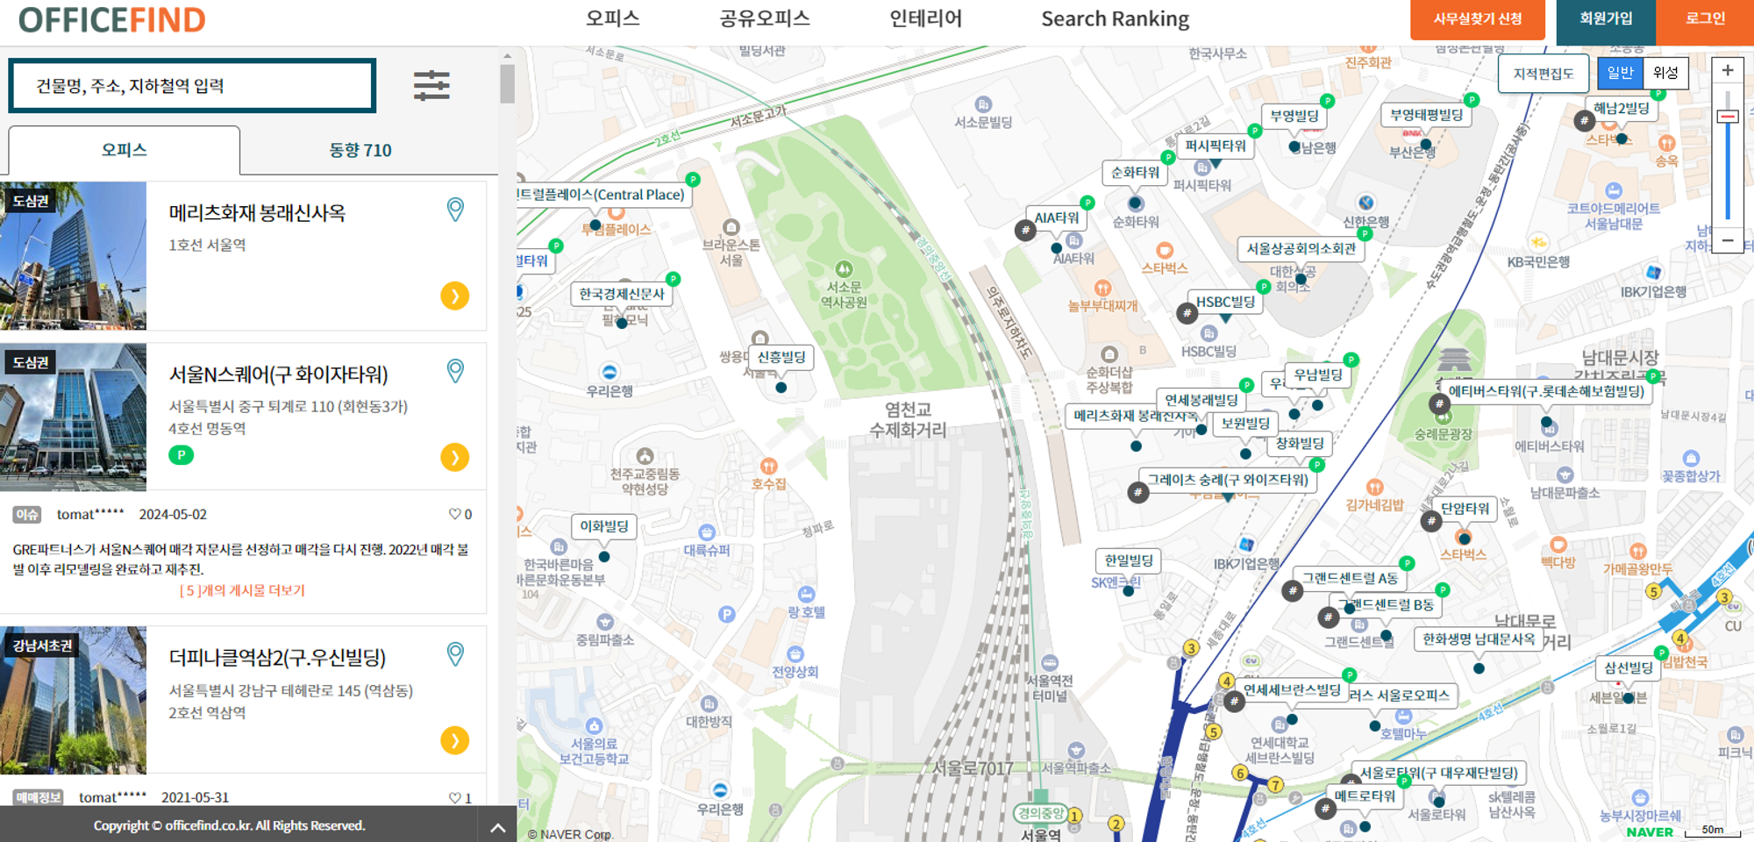Screen dimensions: 1754x842
Task: Show map pin for 서울N스퀘어
Action: pyautogui.click(x=455, y=371)
